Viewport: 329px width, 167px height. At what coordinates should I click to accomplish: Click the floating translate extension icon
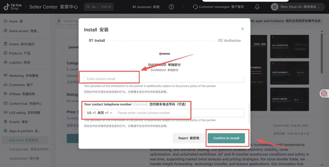[x=324, y=93]
